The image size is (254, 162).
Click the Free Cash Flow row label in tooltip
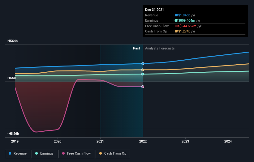click(157, 26)
